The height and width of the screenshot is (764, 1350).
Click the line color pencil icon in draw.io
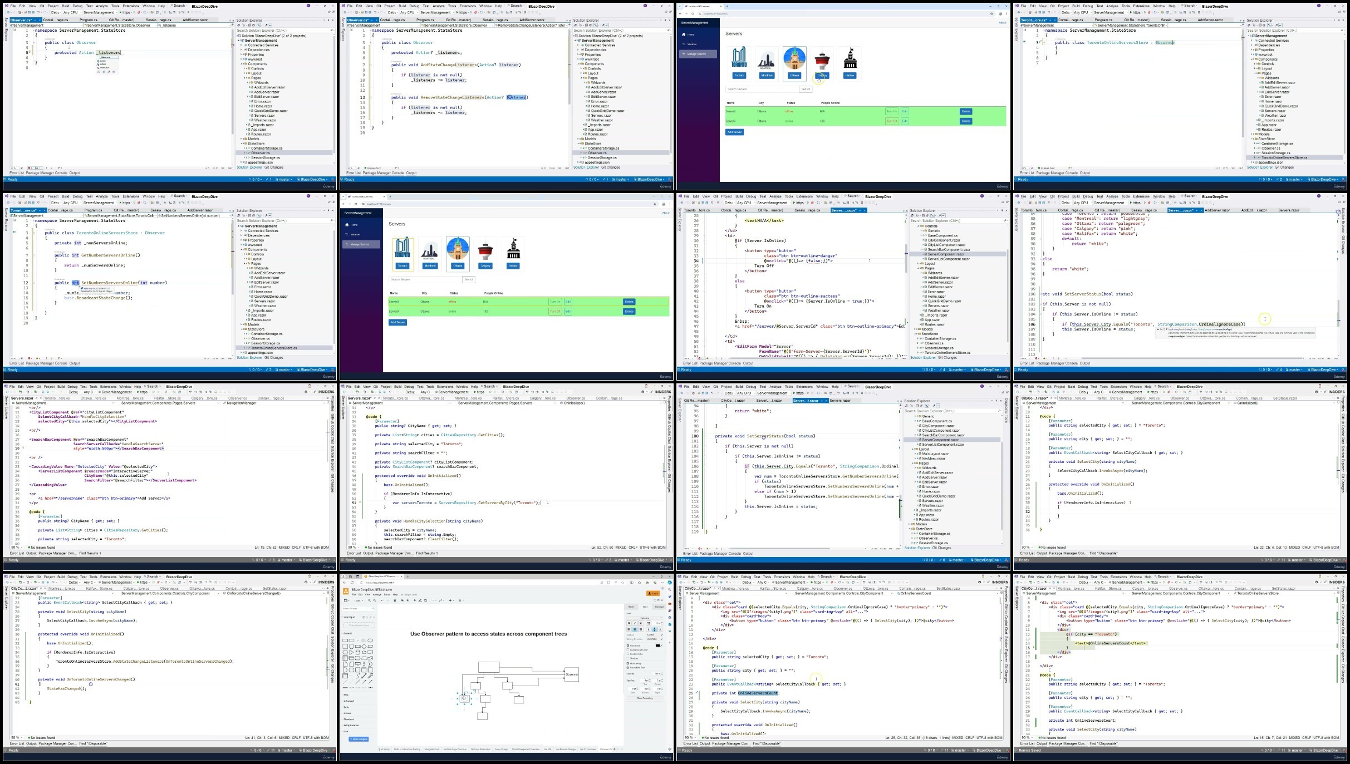click(420, 600)
